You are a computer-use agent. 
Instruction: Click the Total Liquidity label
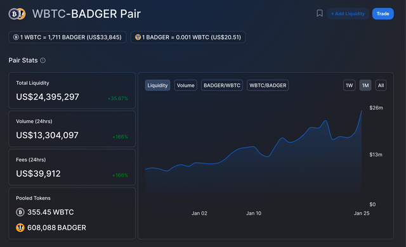[32, 83]
